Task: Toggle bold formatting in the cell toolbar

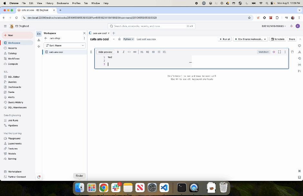Action: point(118,52)
